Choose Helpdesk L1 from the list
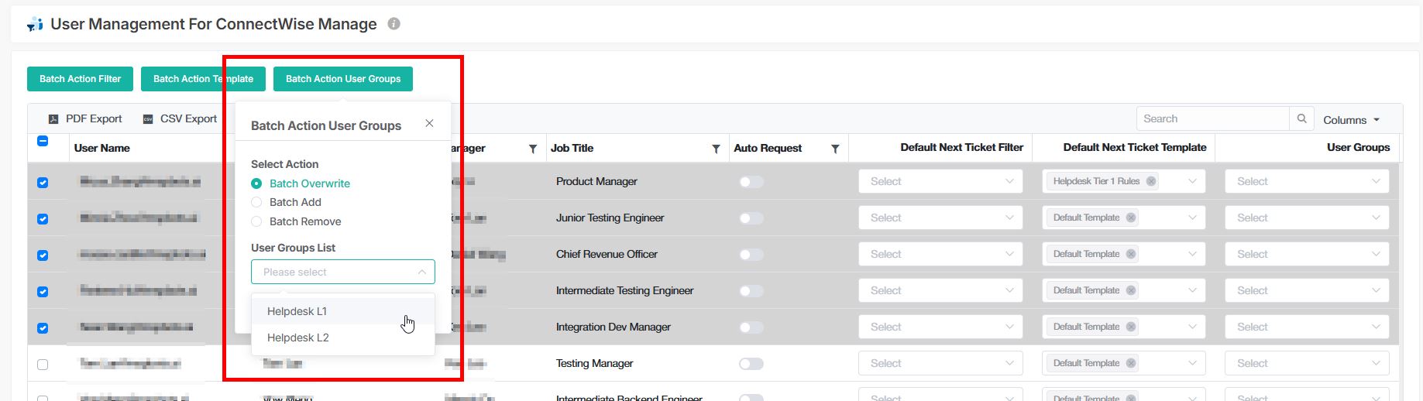 pos(297,311)
